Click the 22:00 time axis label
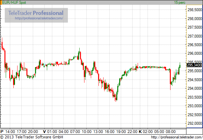The width and height of the screenshot is (203, 140). [x=132, y=132]
